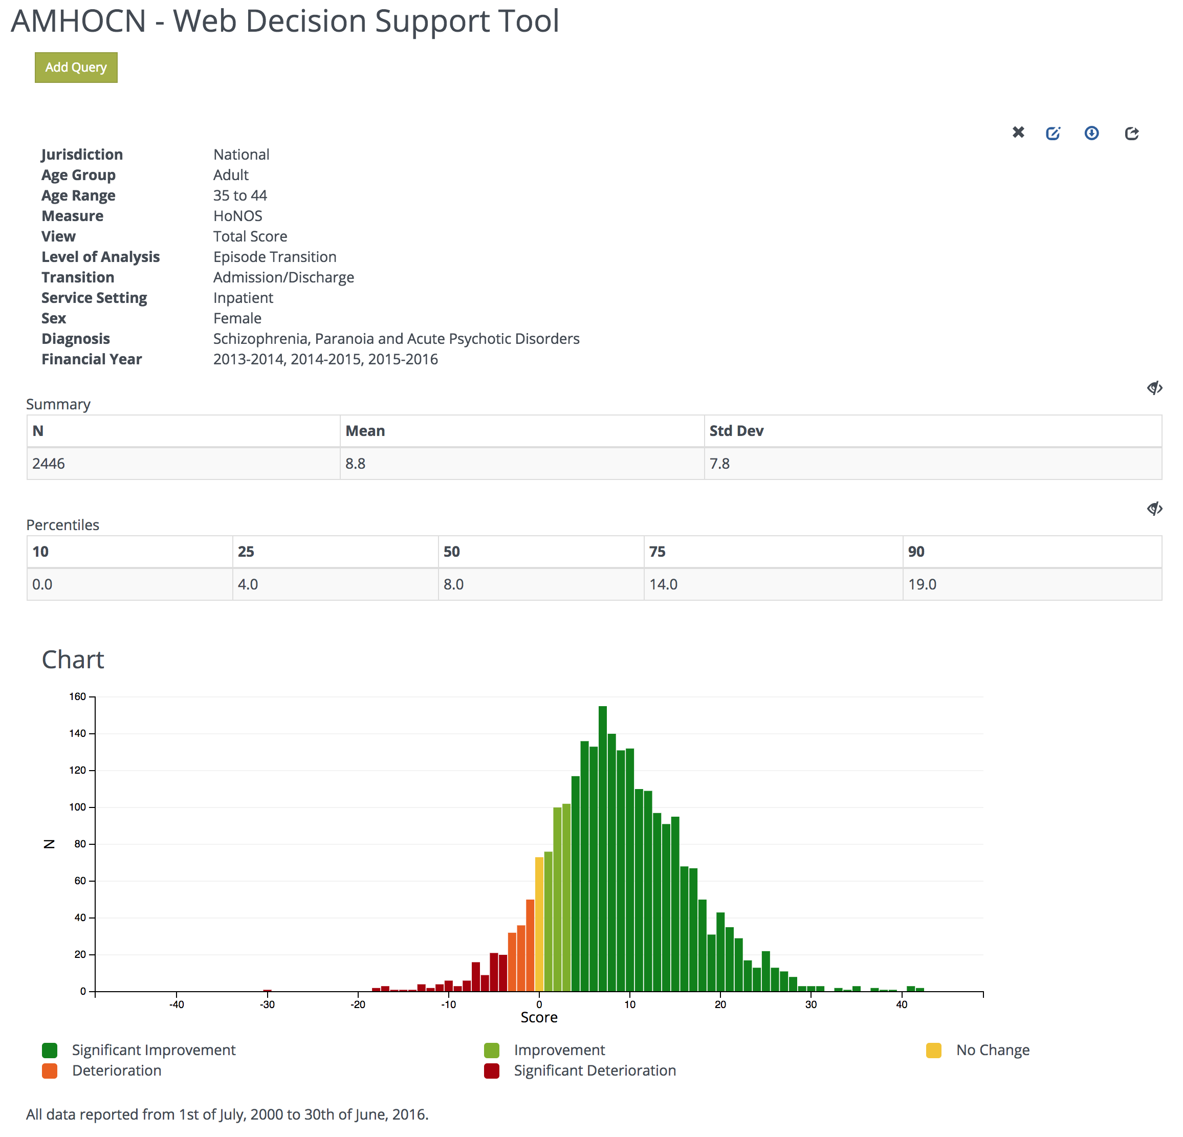Remove this query using the X icon
This screenshot has width=1183, height=1137.
[1018, 133]
